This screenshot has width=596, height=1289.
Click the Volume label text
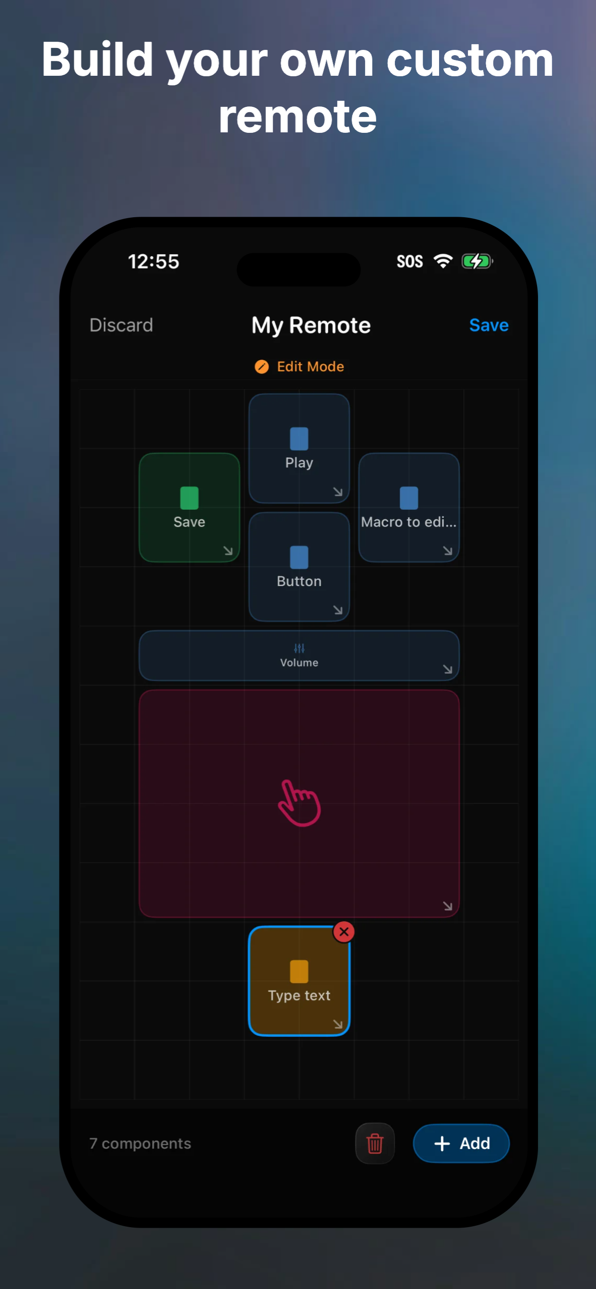pos(299,663)
